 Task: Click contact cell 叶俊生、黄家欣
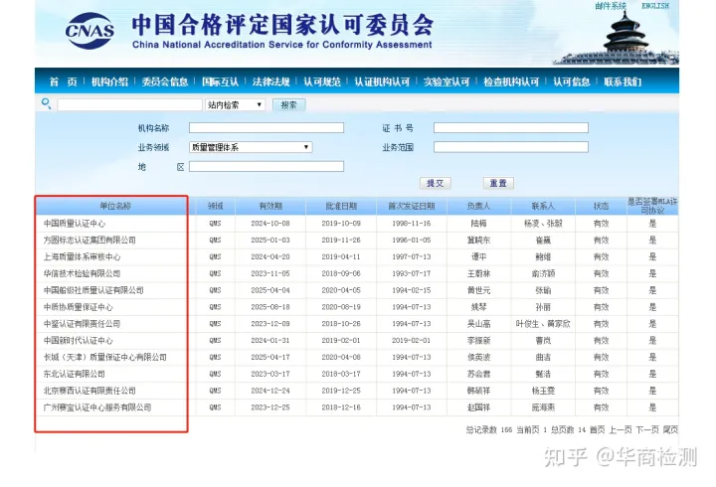[x=543, y=324]
